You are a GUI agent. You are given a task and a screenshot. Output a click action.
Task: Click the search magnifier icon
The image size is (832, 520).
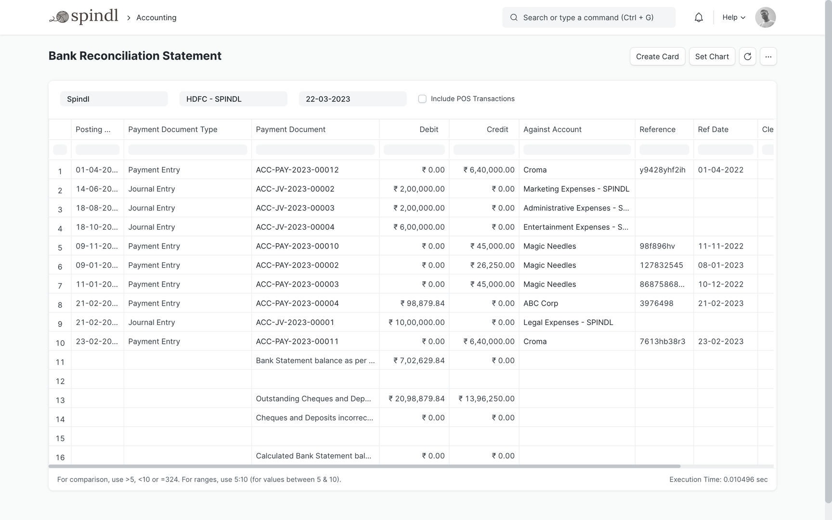(x=514, y=17)
